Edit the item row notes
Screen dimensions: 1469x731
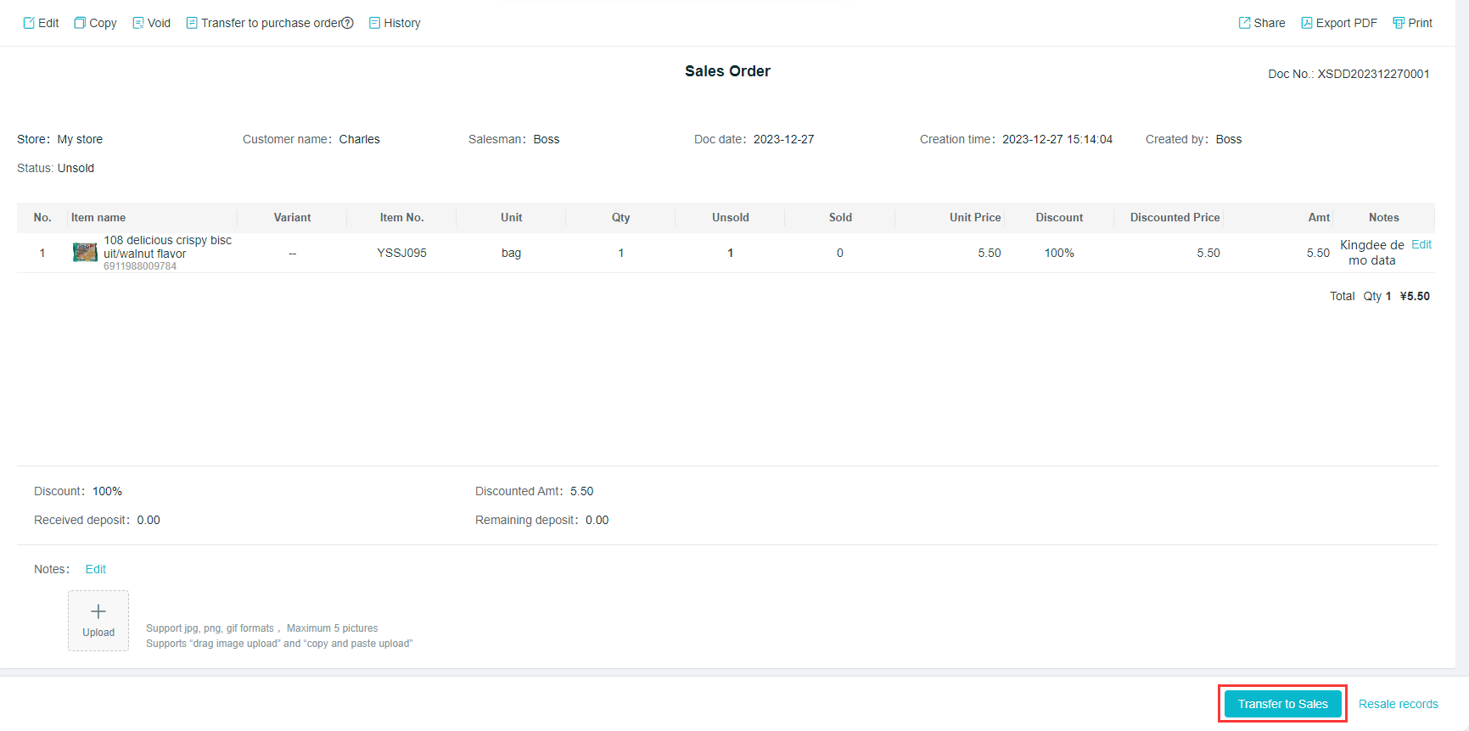pyautogui.click(x=1421, y=244)
